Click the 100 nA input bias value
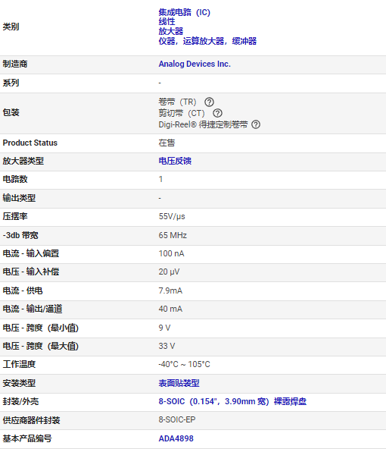This screenshot has width=386, height=449. 171,254
